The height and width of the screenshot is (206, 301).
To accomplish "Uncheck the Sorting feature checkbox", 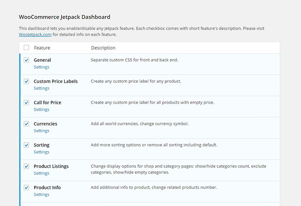I will point(26,145).
